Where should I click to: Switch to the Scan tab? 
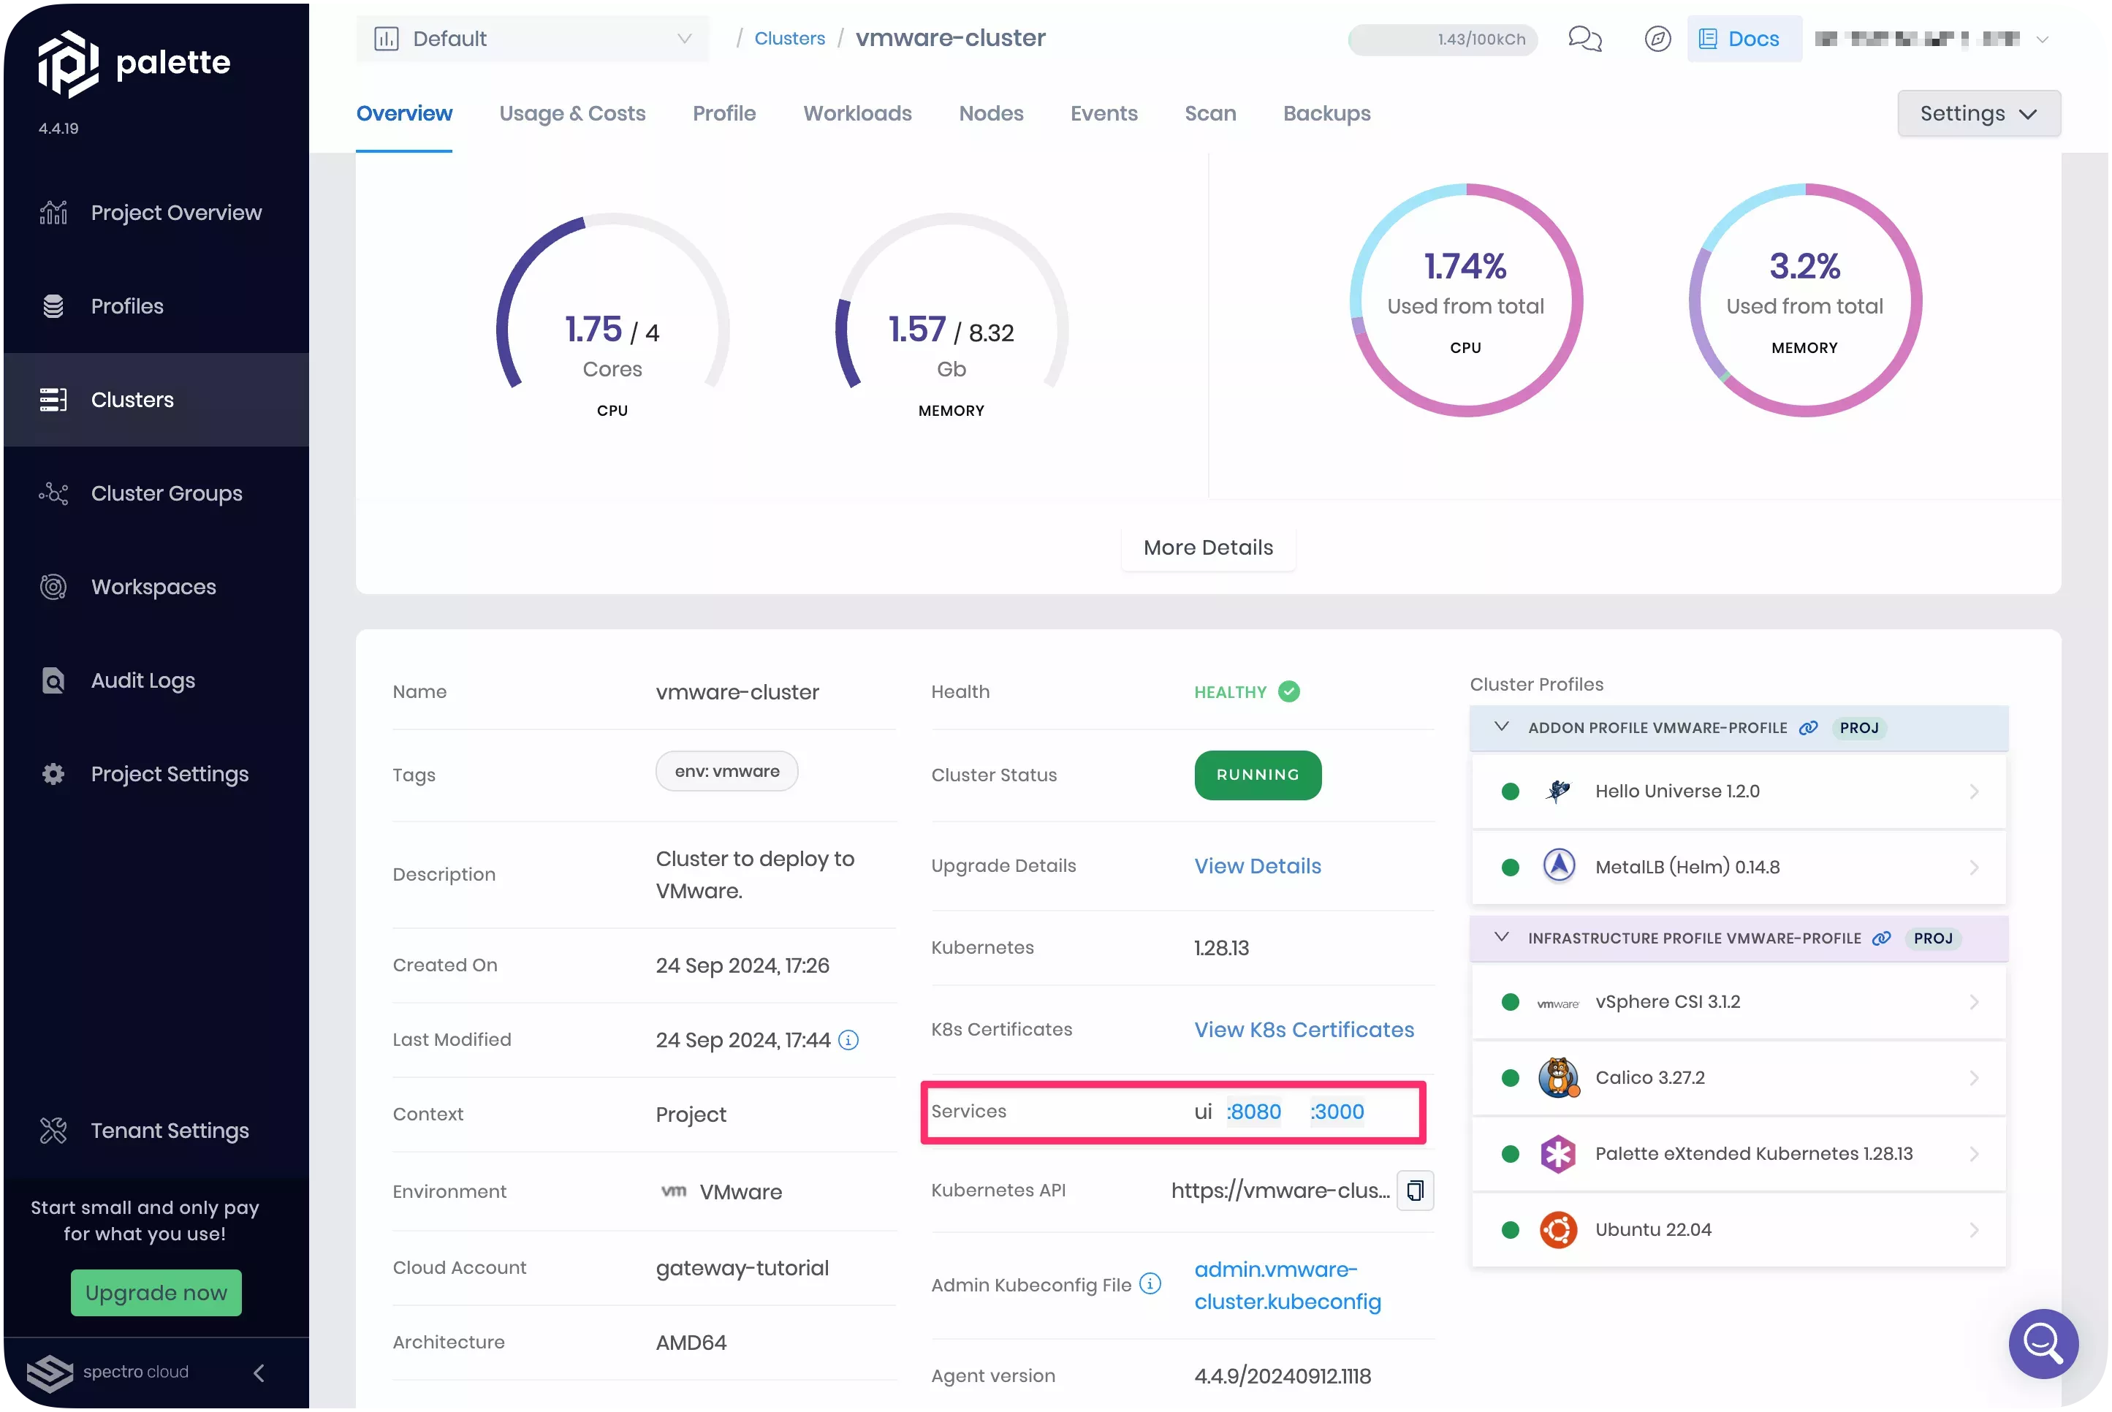[x=1210, y=113]
